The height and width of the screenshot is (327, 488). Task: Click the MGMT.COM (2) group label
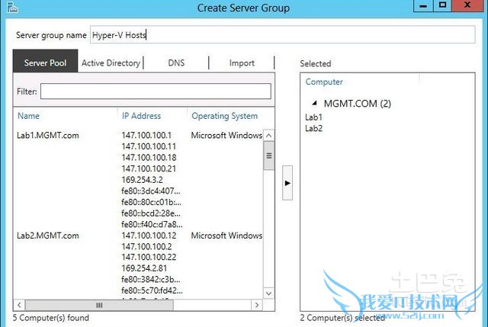[x=358, y=104]
